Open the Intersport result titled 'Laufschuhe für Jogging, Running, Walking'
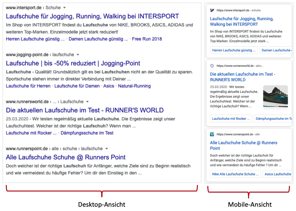Viewport: 296px width, 211px height. click(92, 16)
